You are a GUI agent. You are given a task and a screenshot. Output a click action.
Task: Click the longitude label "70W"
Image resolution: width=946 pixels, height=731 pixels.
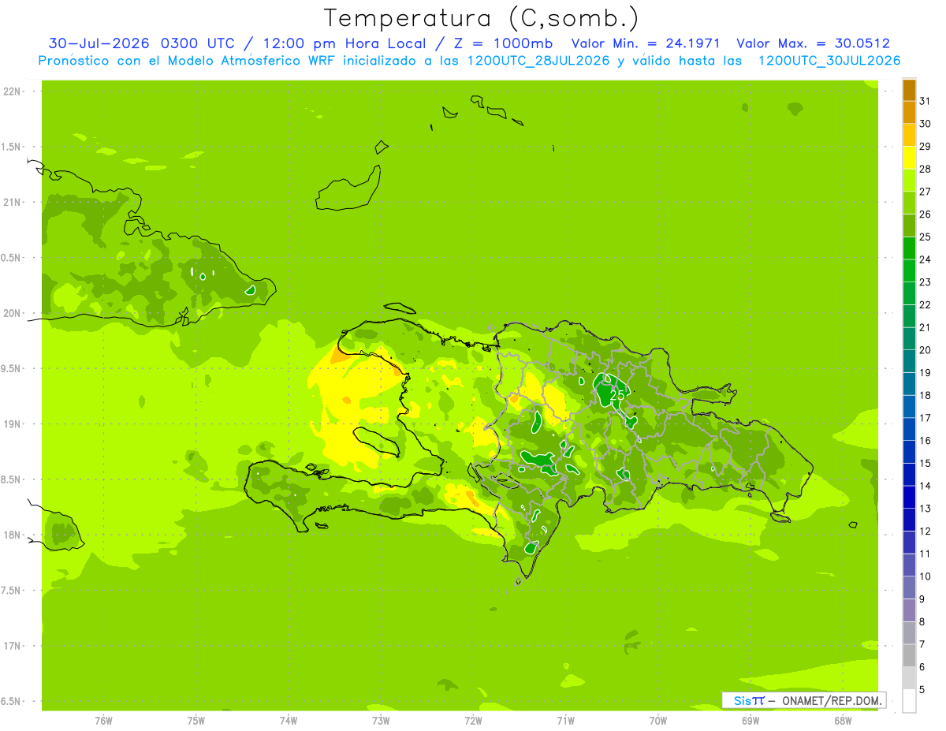658,721
